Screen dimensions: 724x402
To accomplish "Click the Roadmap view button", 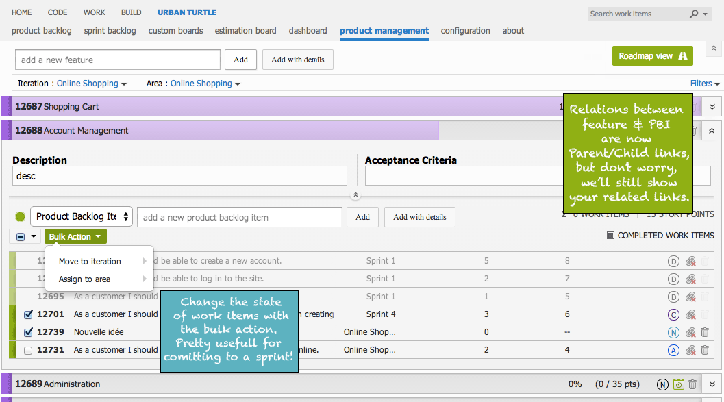I will pyautogui.click(x=652, y=56).
